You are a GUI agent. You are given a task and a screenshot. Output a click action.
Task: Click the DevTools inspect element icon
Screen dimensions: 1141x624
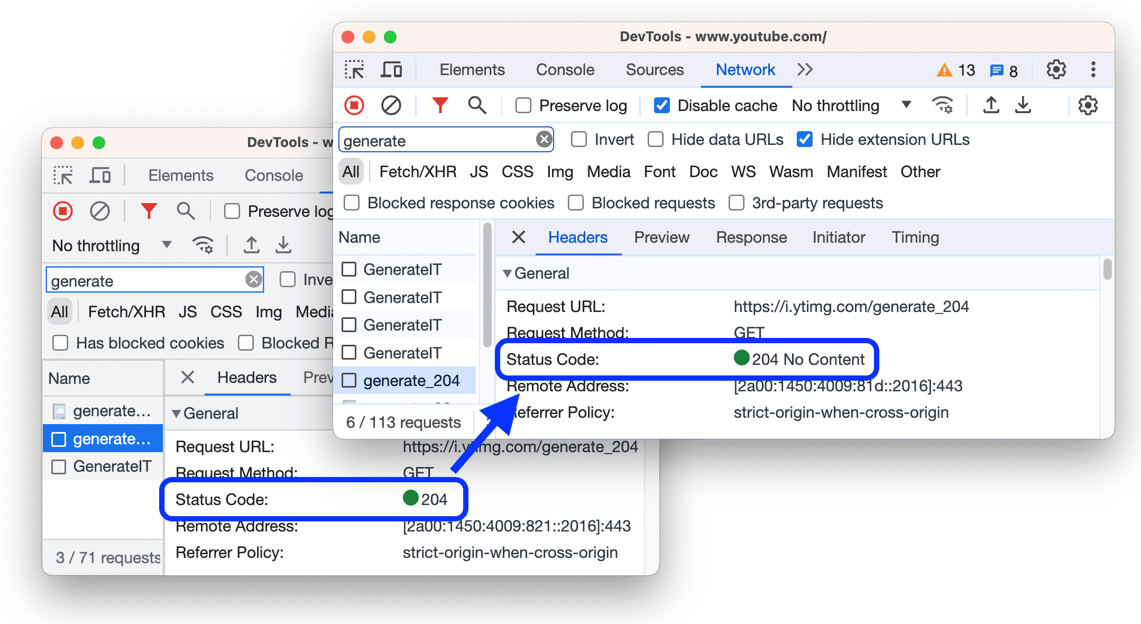pos(354,69)
